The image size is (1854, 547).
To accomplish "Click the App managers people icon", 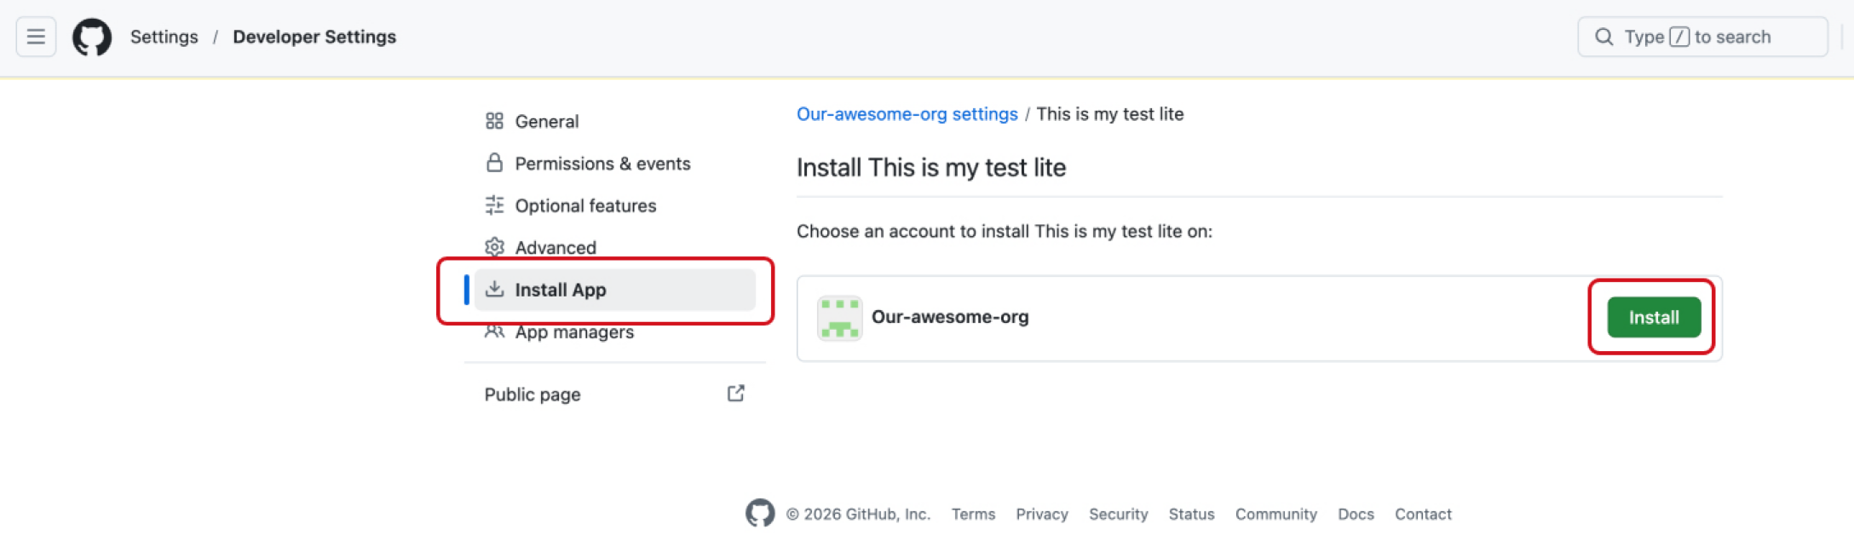I will pyautogui.click(x=494, y=331).
